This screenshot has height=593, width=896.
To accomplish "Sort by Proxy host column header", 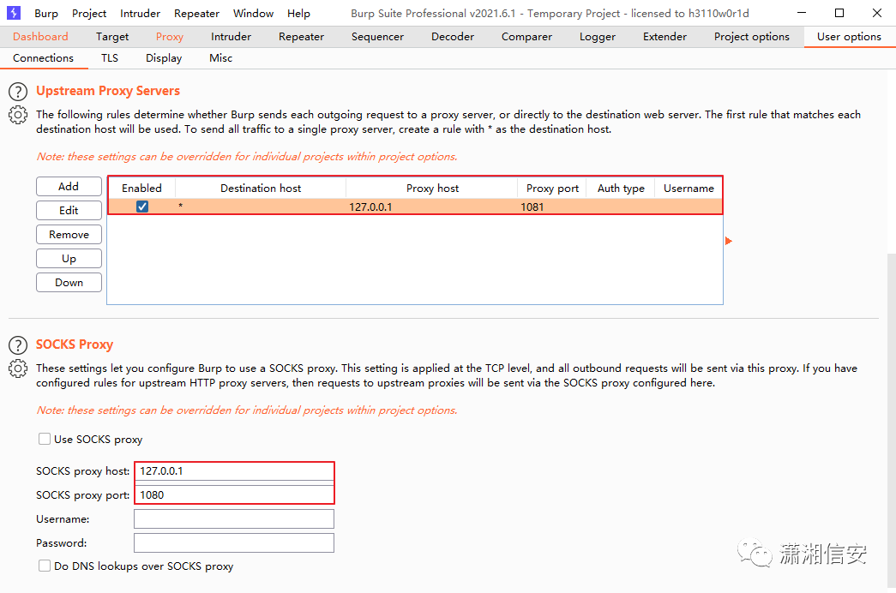I will tap(433, 188).
